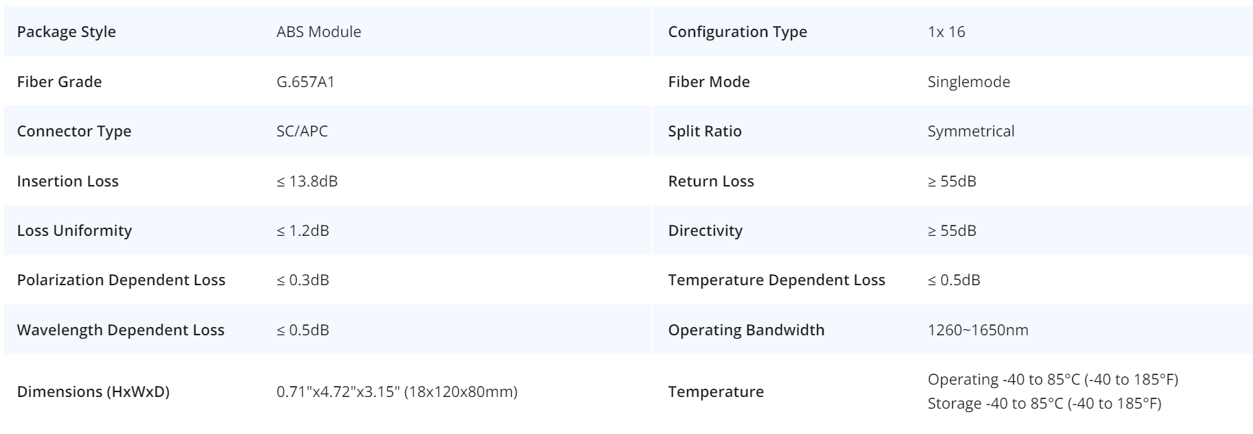Click the Singlemode fiber mode value
1253x434 pixels.
[x=969, y=82]
